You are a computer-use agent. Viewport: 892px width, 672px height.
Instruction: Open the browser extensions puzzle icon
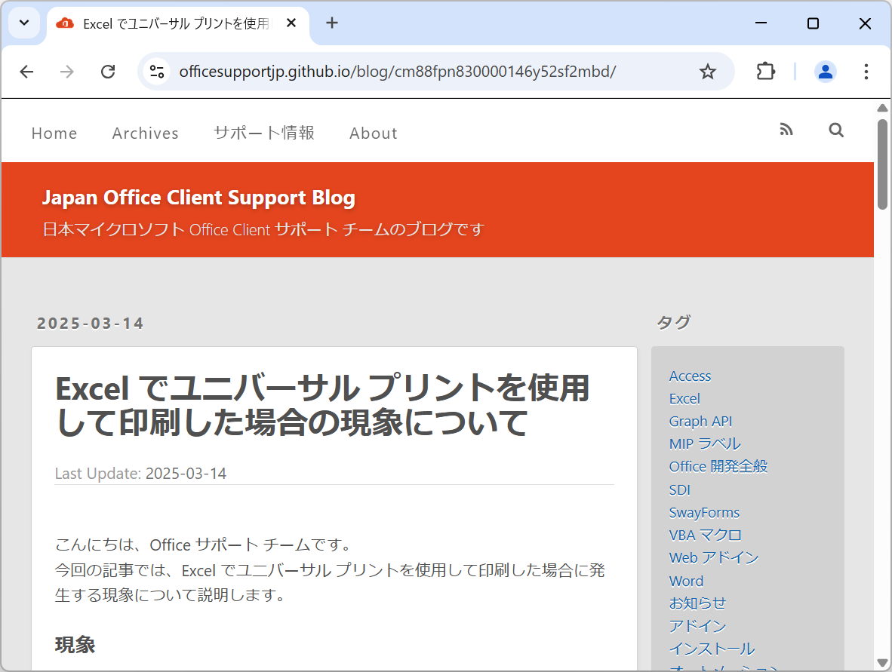pyautogui.click(x=765, y=71)
